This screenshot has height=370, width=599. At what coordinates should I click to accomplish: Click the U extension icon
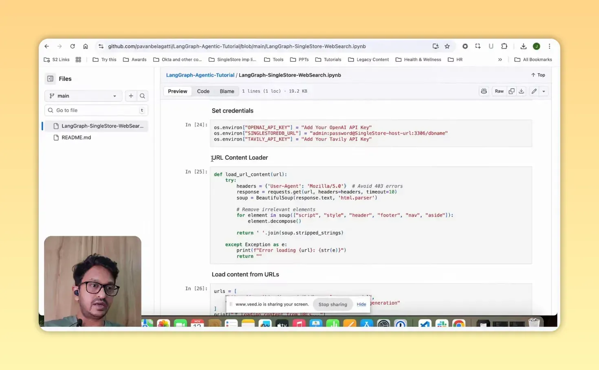(x=491, y=46)
